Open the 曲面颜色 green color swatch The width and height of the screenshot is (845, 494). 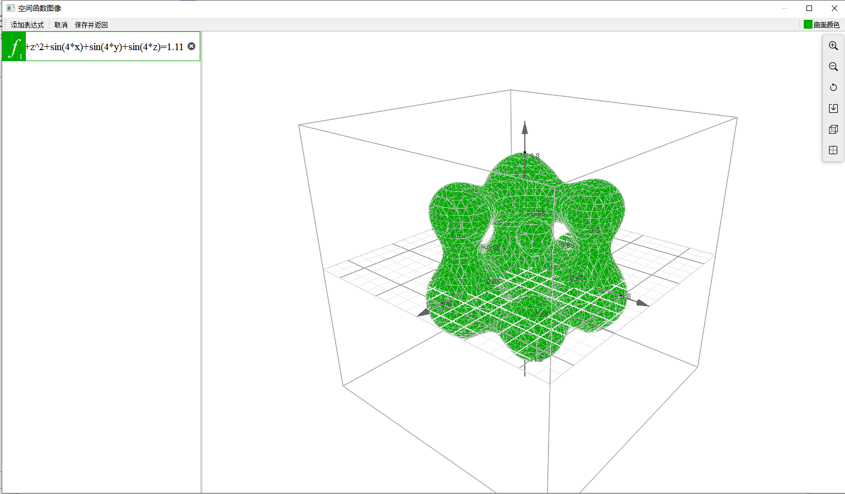[x=808, y=24]
